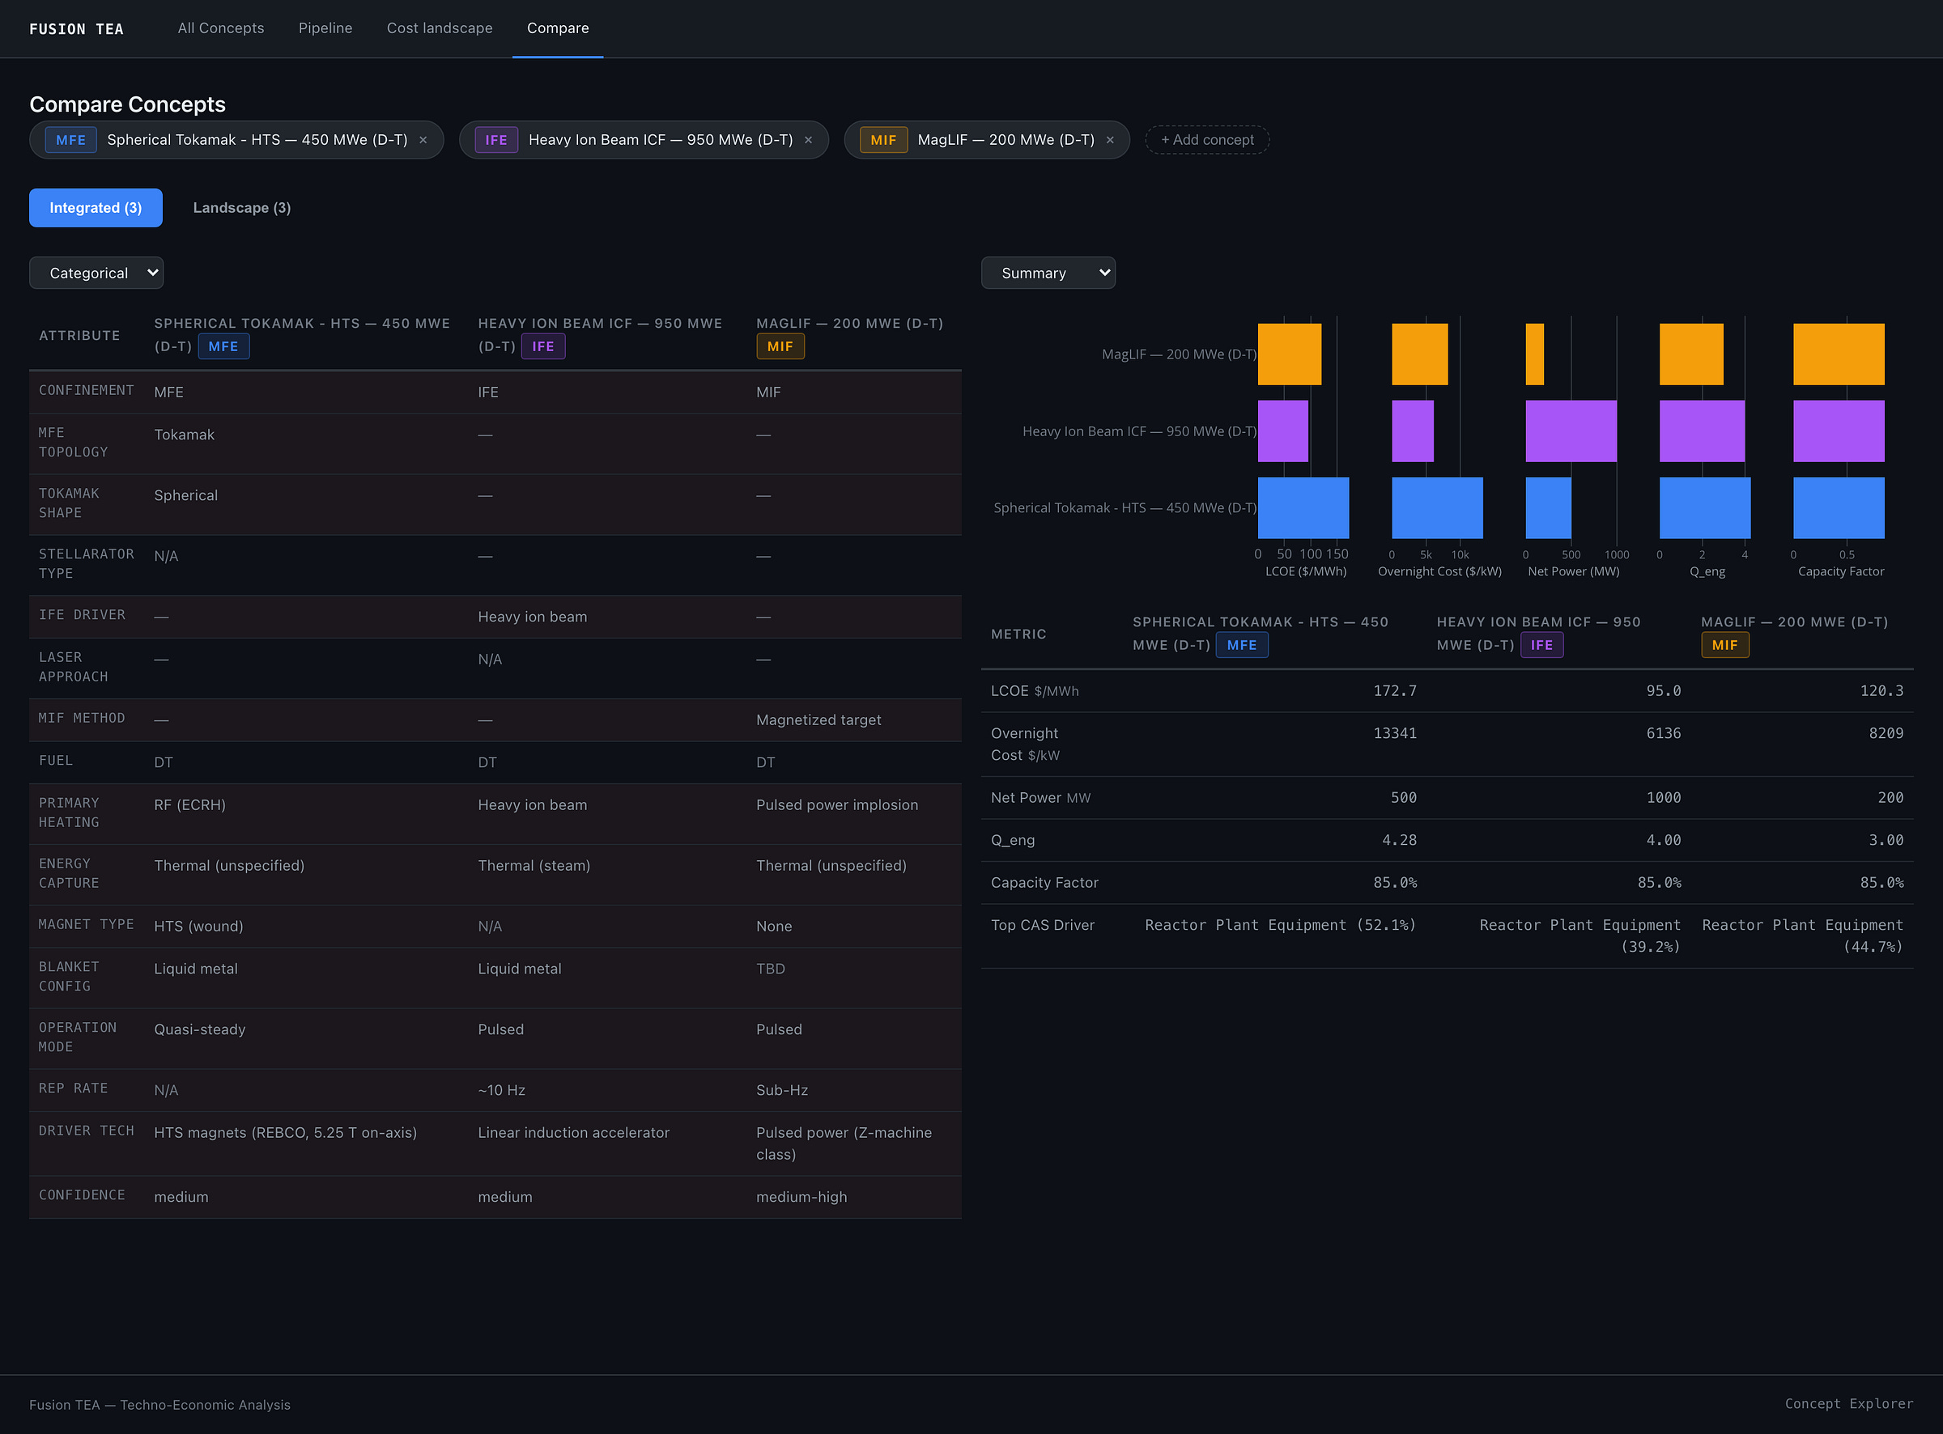The height and width of the screenshot is (1434, 1943).
Task: Open the Summary dropdown
Action: pos(1048,273)
